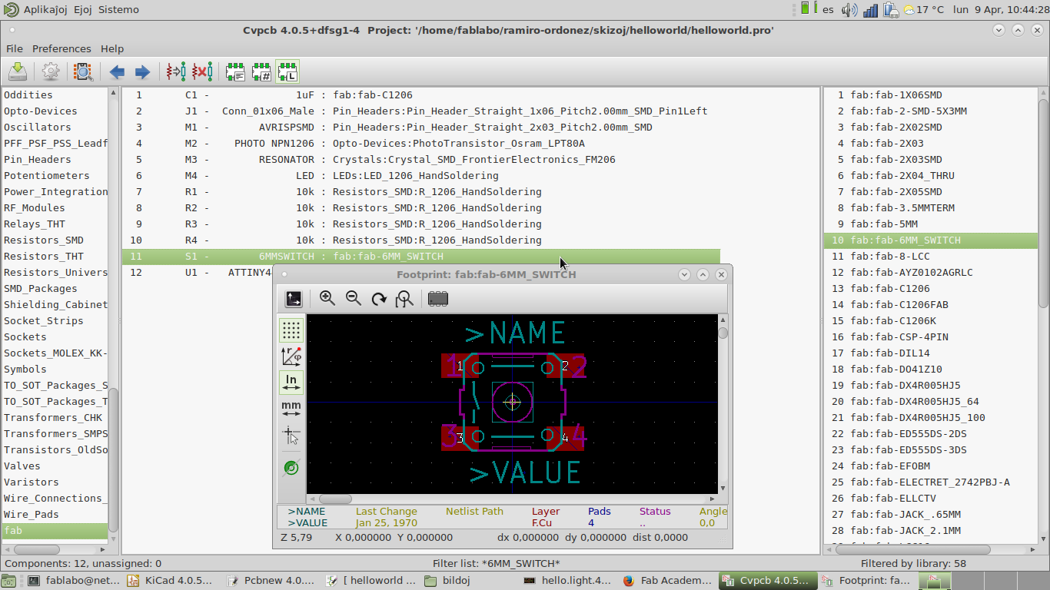Select the Oscillators library
The height and width of the screenshot is (590, 1050).
click(x=55, y=127)
